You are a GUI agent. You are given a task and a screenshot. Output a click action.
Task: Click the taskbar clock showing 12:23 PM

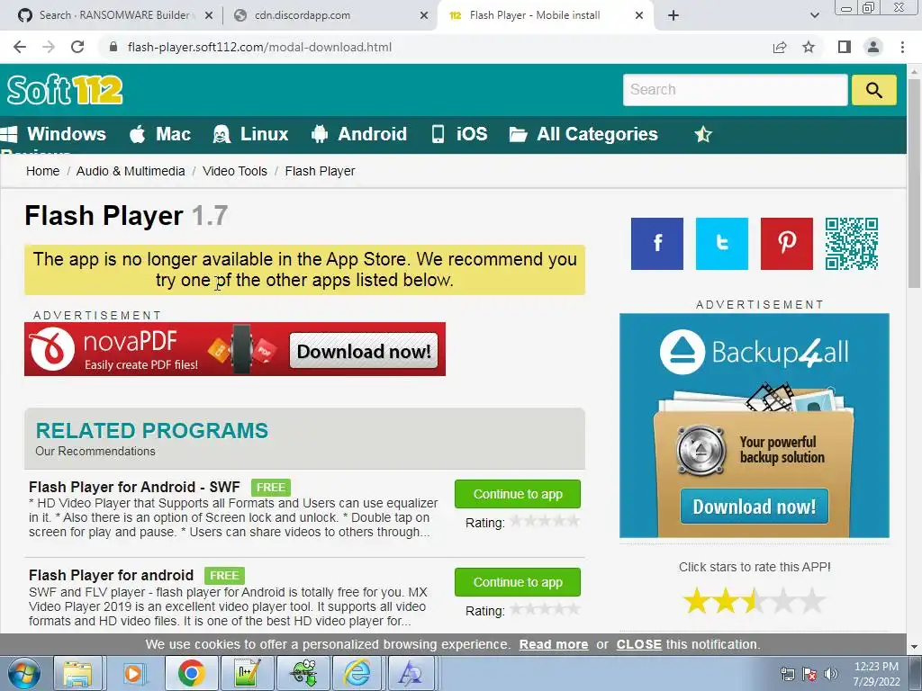pos(876,674)
